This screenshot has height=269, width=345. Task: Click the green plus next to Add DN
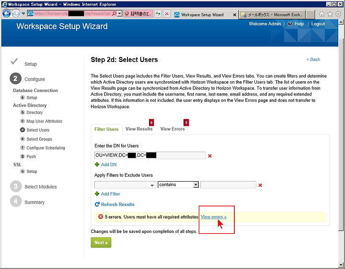[x=97, y=164]
